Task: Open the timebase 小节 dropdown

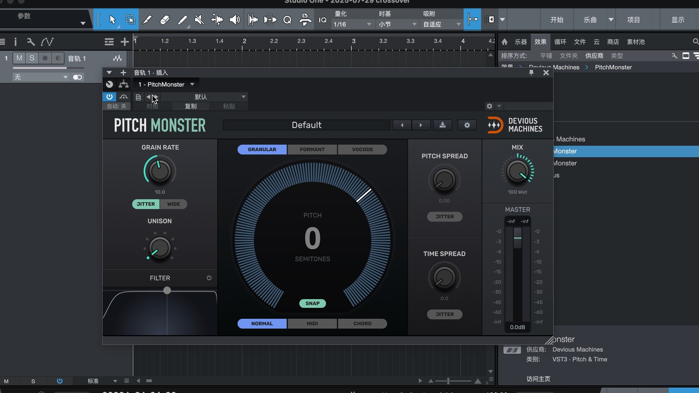Action: [397, 24]
